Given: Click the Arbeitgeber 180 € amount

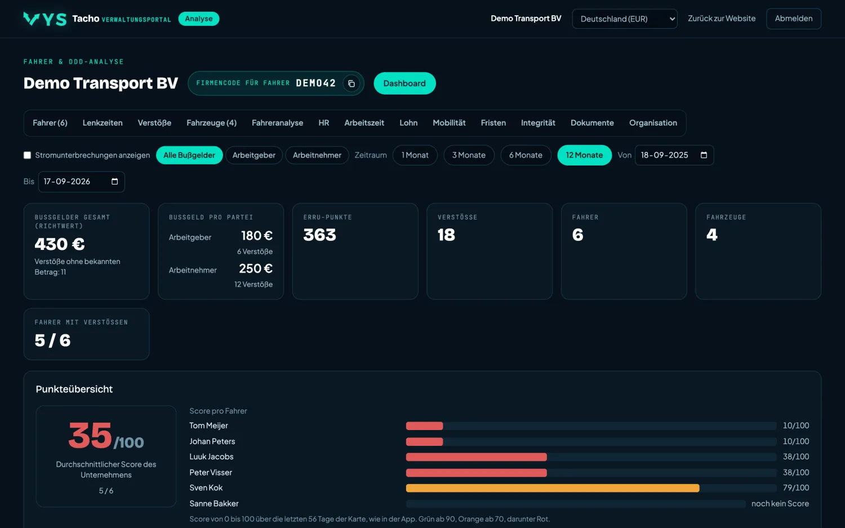Looking at the screenshot, I should click(x=257, y=236).
